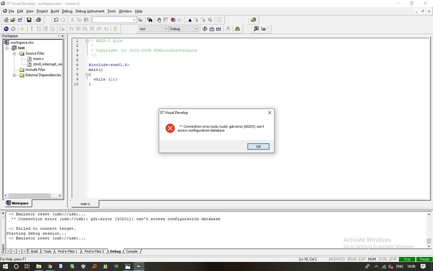Expand the External Dependencies folder
The width and height of the screenshot is (433, 271).
(x=14, y=75)
